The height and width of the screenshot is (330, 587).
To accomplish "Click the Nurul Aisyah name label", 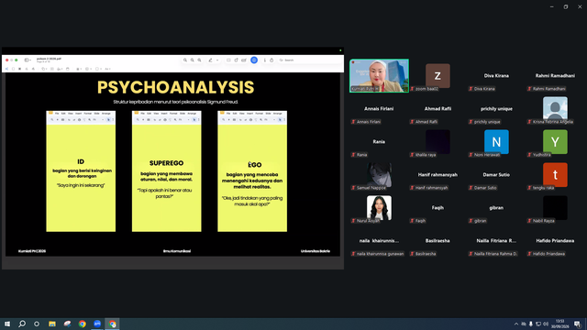I will (368, 221).
